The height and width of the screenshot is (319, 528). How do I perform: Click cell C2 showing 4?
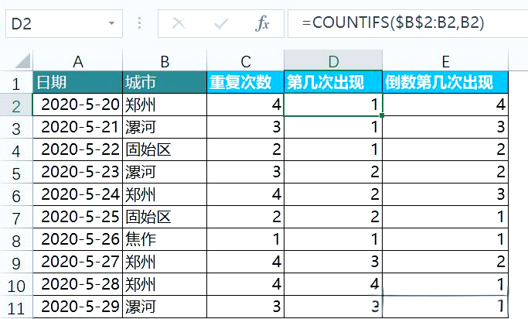click(246, 105)
